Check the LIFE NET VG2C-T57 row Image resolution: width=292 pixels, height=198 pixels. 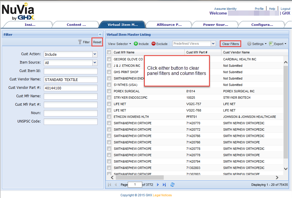tap(109, 104)
